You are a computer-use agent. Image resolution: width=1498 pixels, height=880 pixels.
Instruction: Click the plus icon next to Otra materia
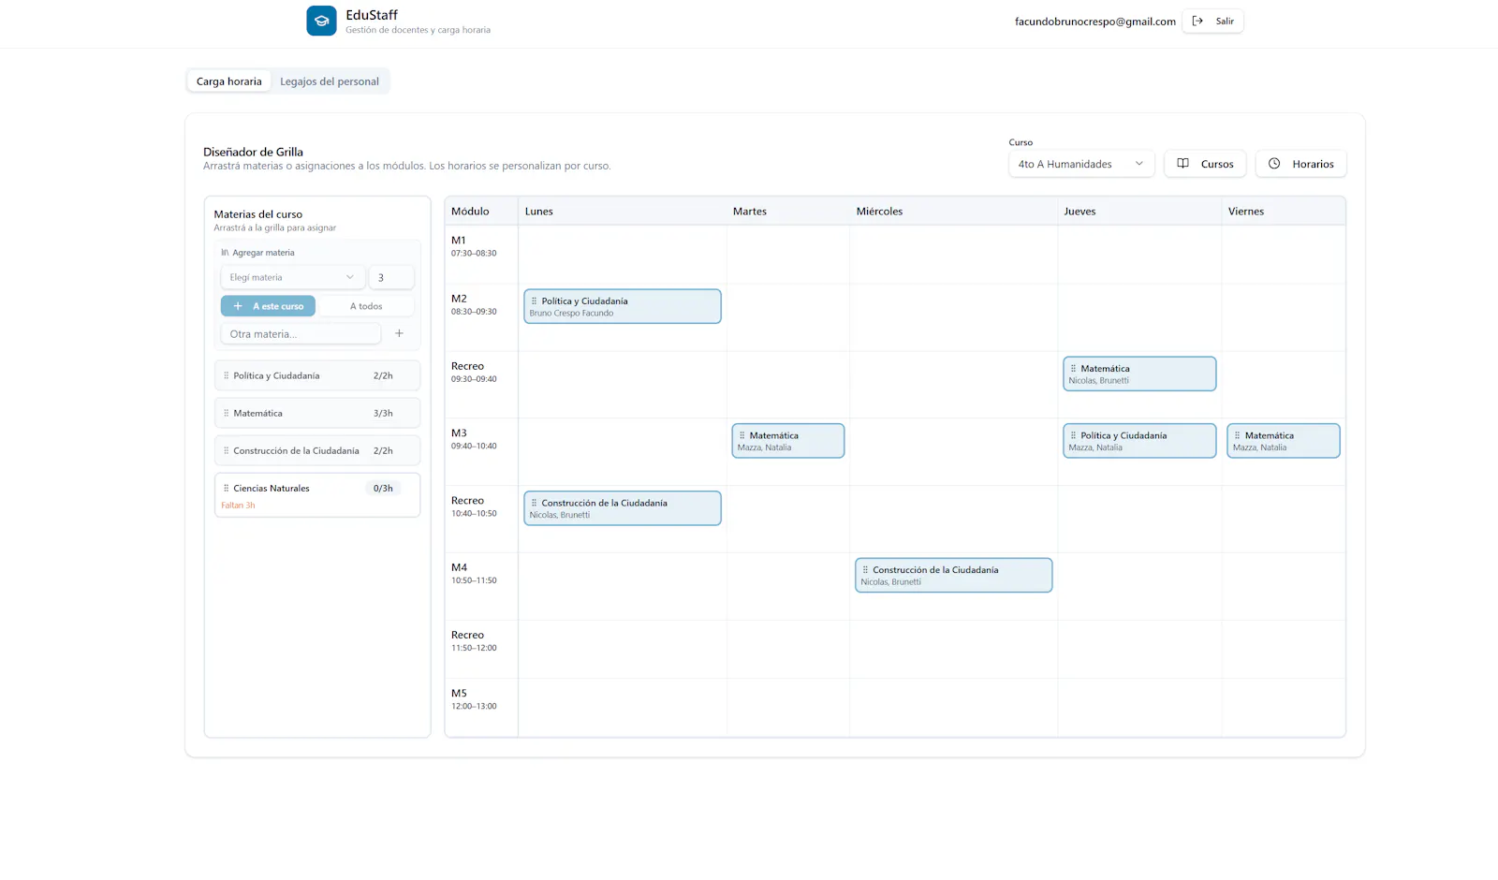click(x=399, y=333)
